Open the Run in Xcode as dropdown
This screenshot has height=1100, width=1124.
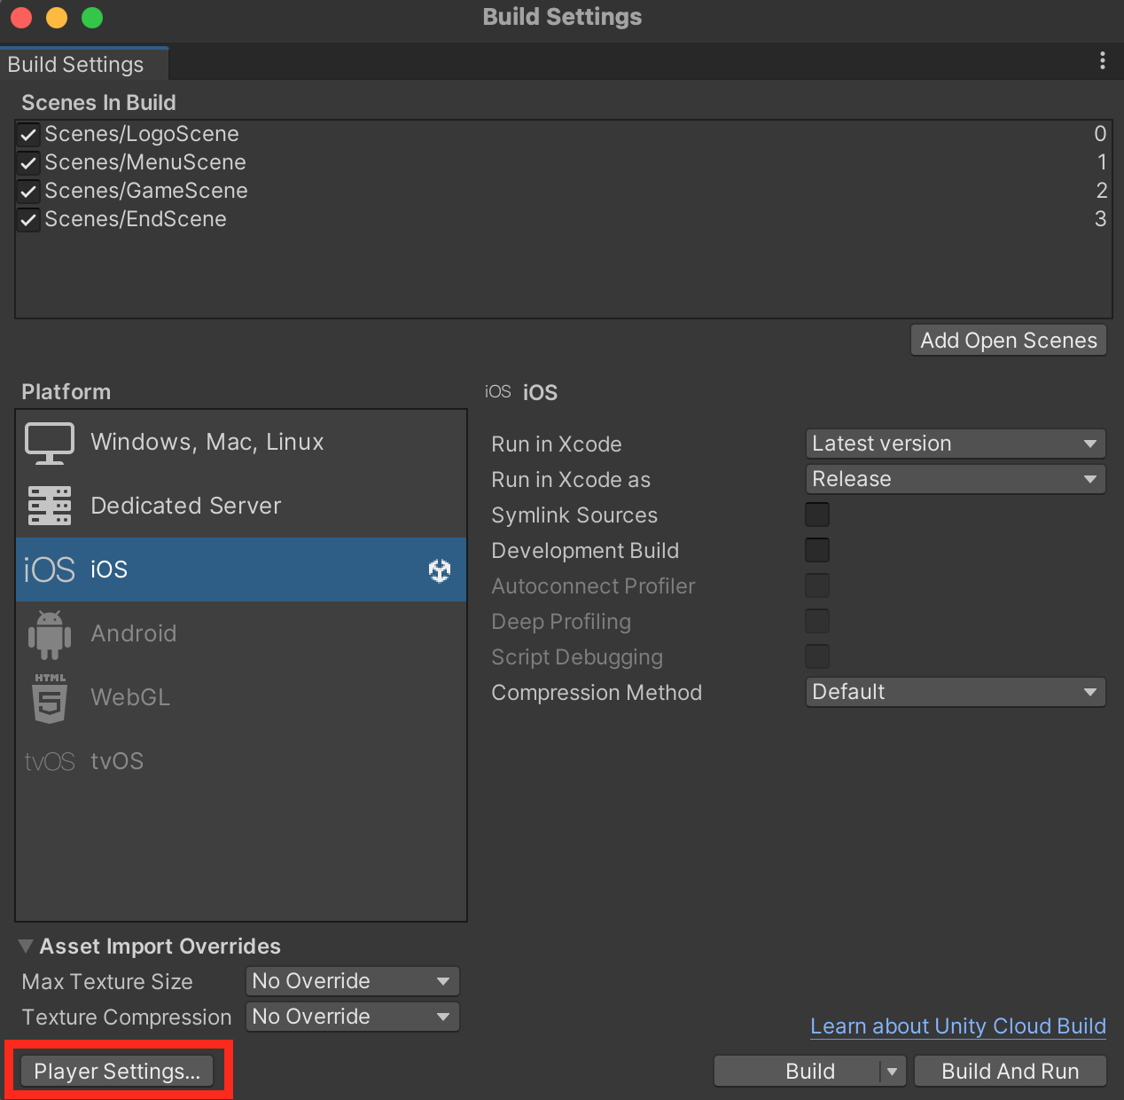tap(955, 479)
